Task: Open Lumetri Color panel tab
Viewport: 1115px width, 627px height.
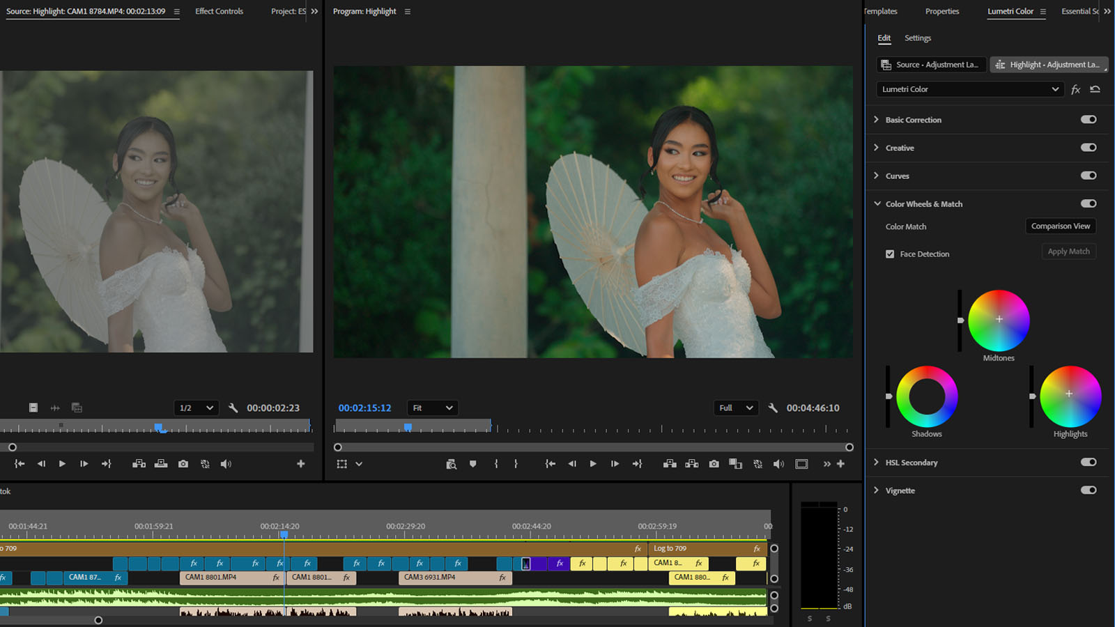Action: pyautogui.click(x=1010, y=11)
